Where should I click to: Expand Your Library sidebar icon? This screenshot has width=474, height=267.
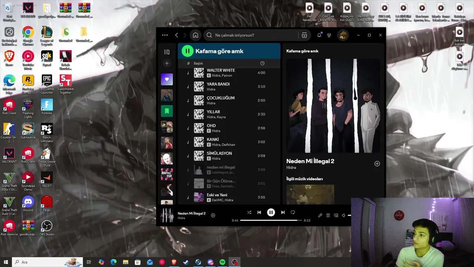pyautogui.click(x=167, y=52)
